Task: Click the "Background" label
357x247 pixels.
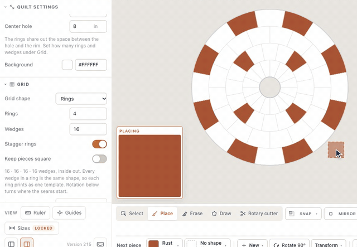Action: [x=18, y=65]
